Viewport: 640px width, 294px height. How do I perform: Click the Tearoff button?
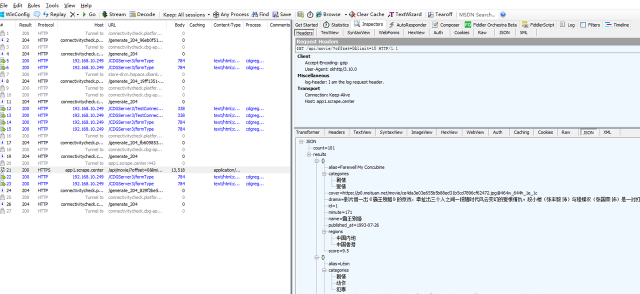pos(440,14)
